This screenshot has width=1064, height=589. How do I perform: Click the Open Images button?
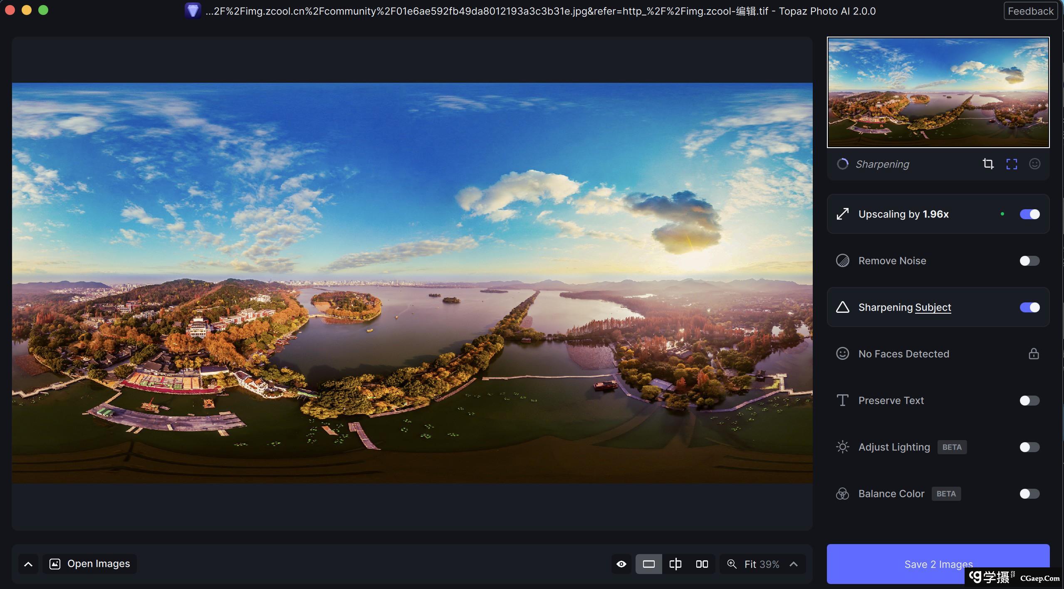(90, 564)
